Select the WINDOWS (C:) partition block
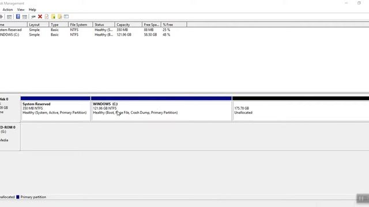 161,109
